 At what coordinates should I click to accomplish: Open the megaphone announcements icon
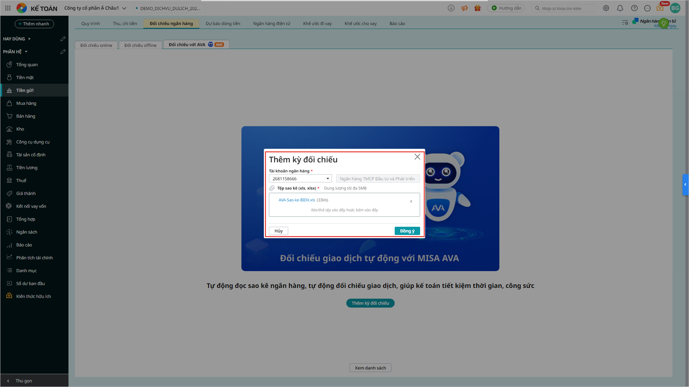(464, 8)
